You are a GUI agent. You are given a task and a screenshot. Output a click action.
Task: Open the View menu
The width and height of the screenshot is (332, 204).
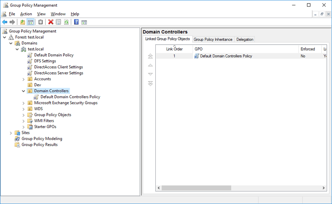point(41,14)
